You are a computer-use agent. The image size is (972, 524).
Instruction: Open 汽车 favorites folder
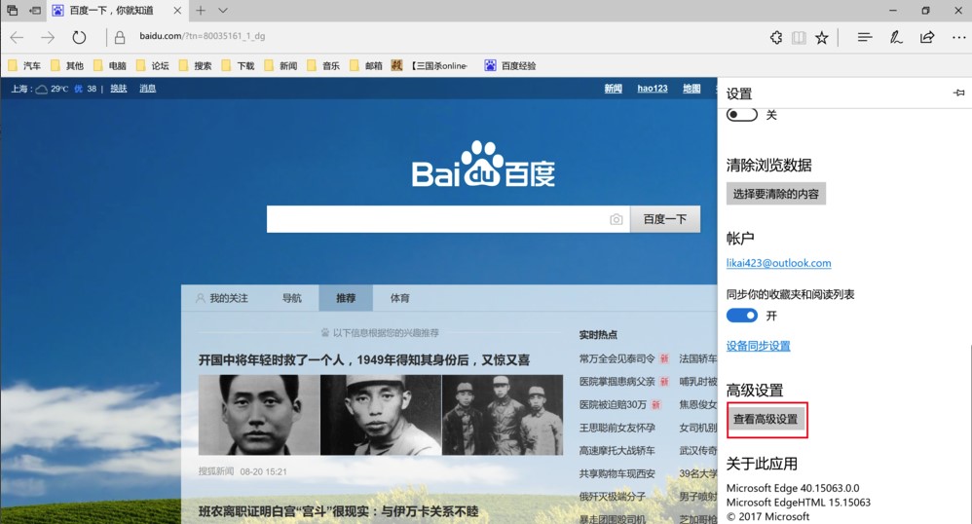[24, 65]
